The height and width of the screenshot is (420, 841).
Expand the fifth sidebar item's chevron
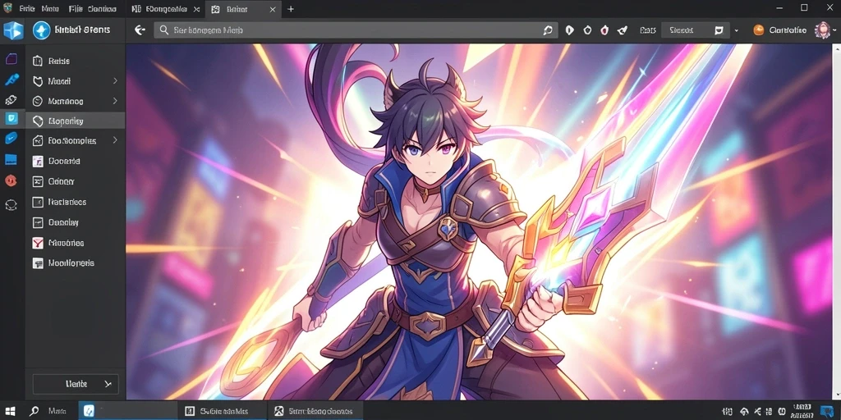115,140
